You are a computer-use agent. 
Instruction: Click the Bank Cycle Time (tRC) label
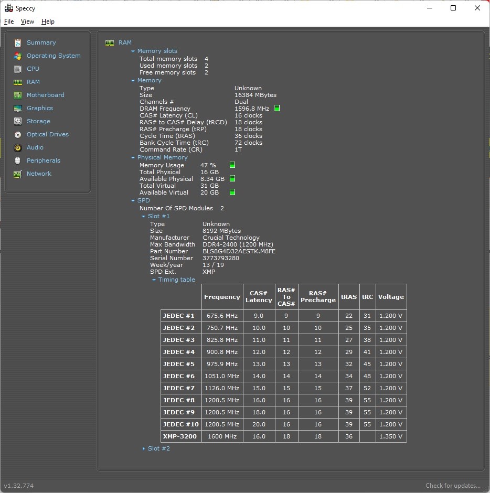click(x=174, y=143)
